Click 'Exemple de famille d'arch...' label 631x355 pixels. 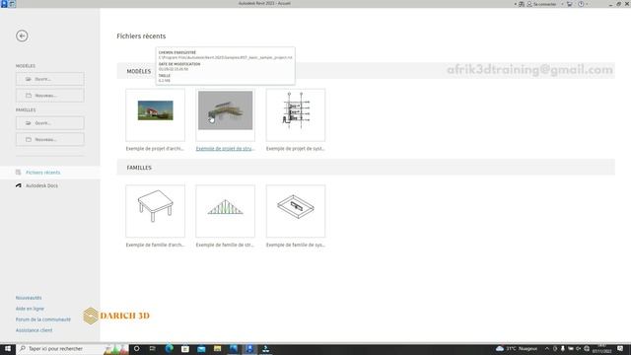(155, 245)
